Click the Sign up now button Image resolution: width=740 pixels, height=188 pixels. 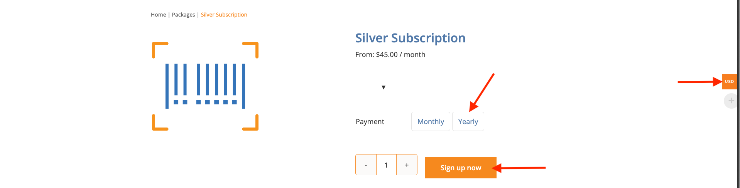(461, 168)
